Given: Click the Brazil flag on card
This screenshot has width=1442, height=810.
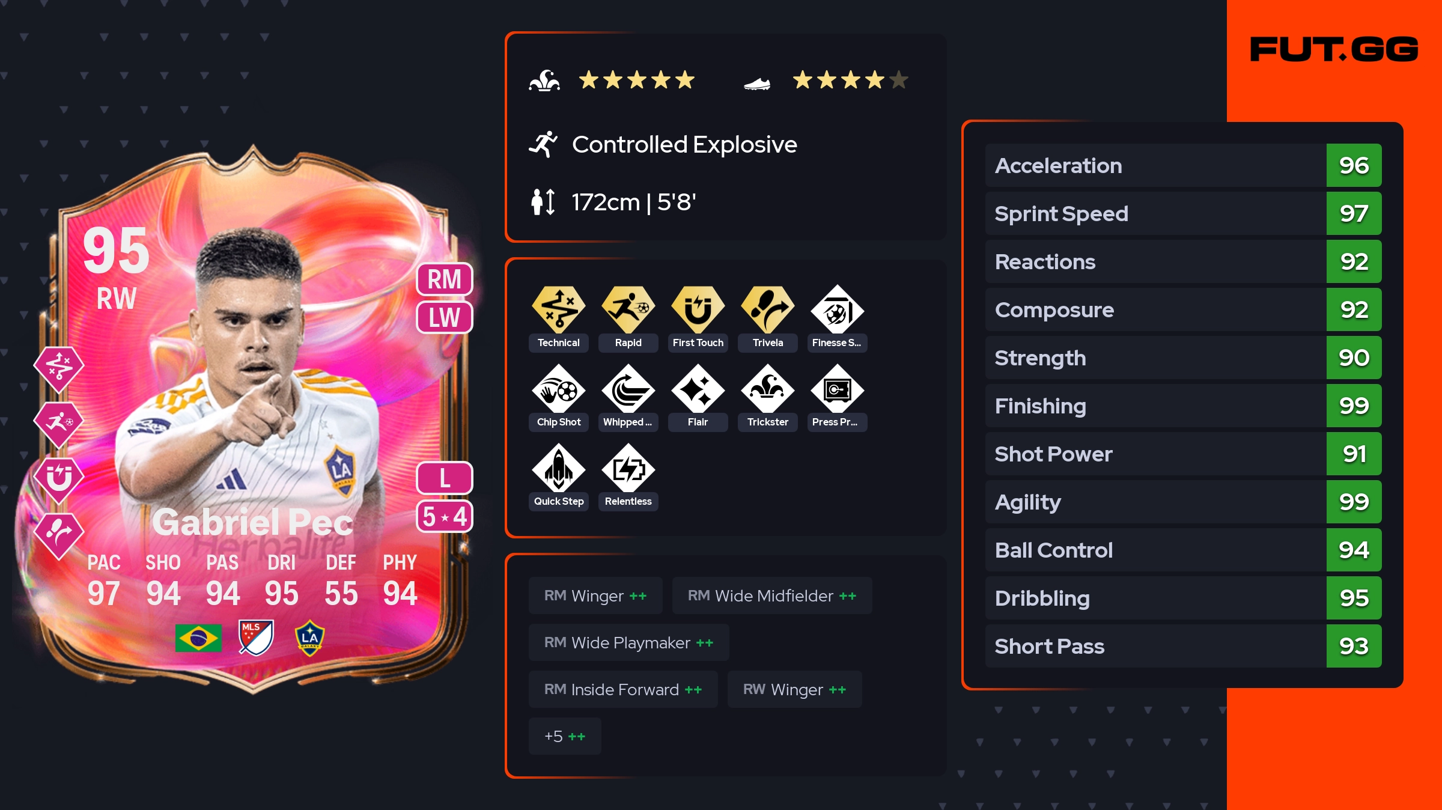Looking at the screenshot, I should (x=198, y=638).
